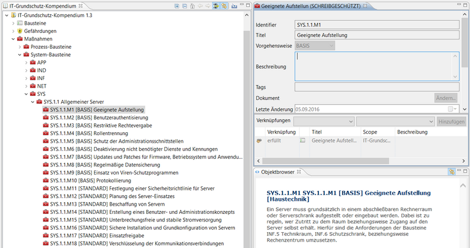
Task: Select the Geeignete Aufstellun editor tab
Action: [311, 6]
